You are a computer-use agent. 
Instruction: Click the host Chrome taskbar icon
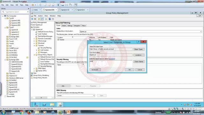21,112
